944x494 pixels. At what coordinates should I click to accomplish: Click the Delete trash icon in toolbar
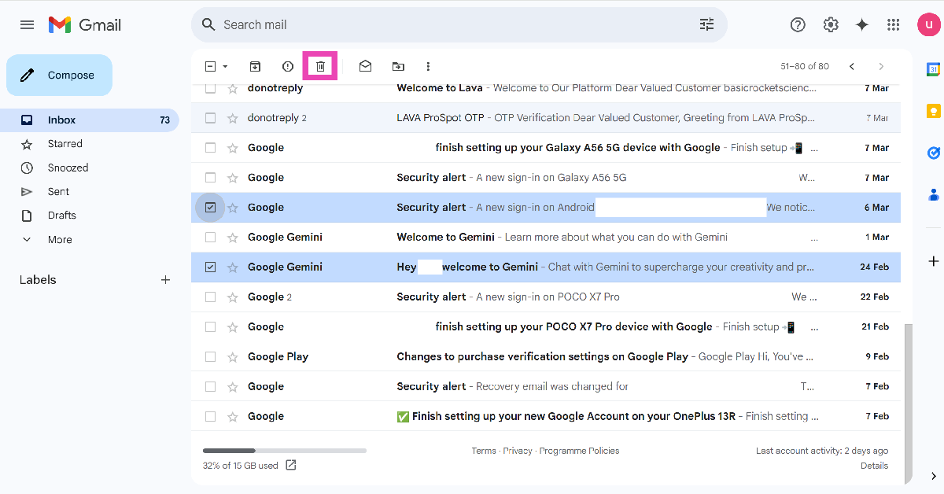pyautogui.click(x=321, y=67)
